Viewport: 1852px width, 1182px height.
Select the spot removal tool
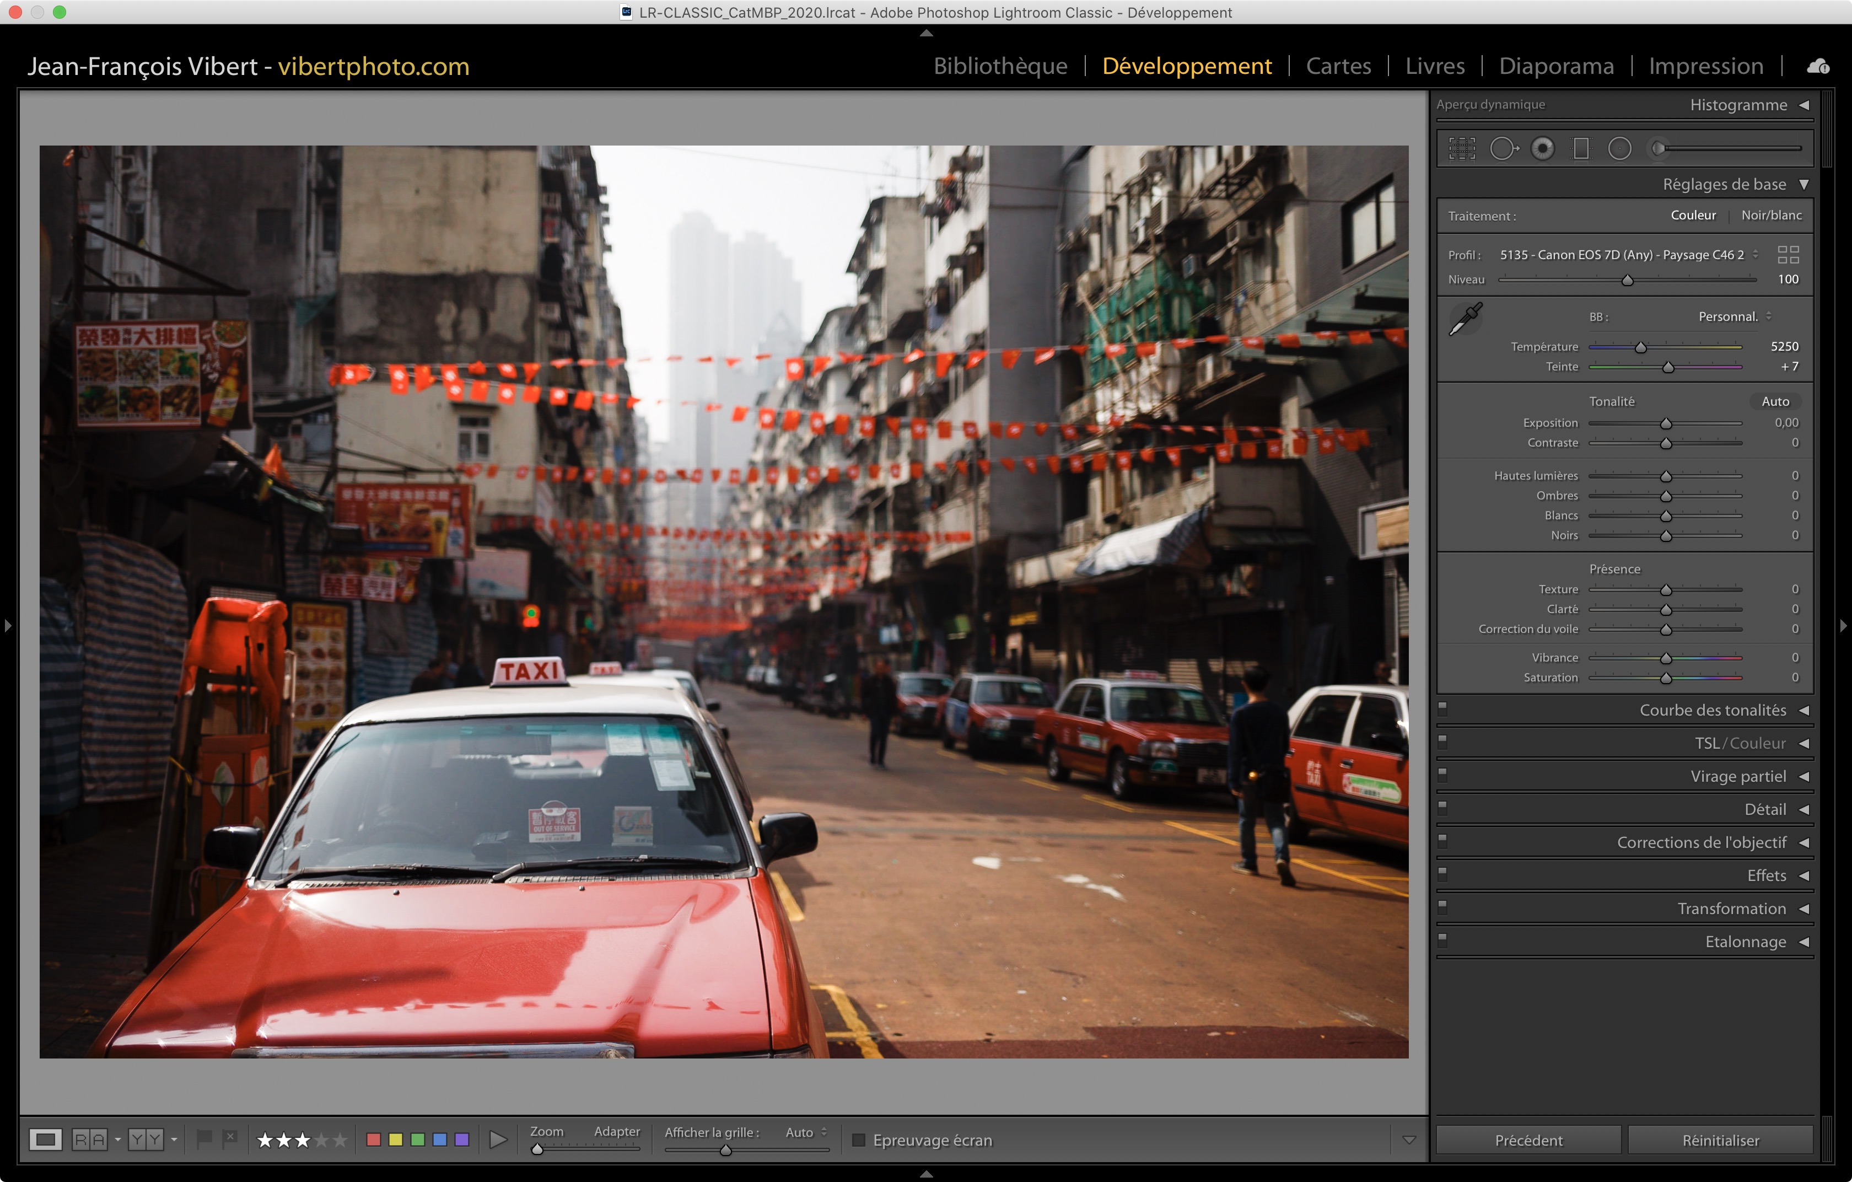point(1503,148)
